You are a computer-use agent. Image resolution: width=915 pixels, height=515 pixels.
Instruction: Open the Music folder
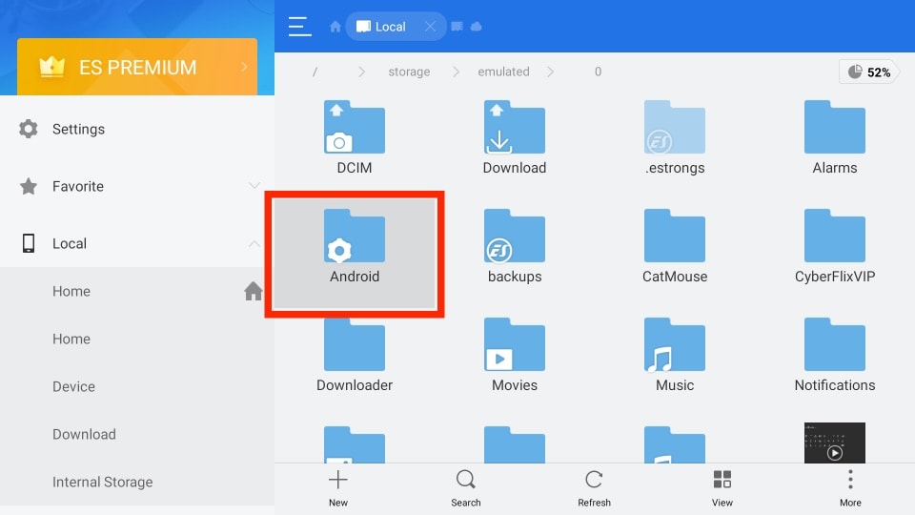pyautogui.click(x=675, y=356)
